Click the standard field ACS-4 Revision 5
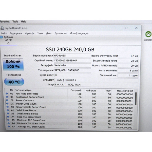 tap(96, 80)
